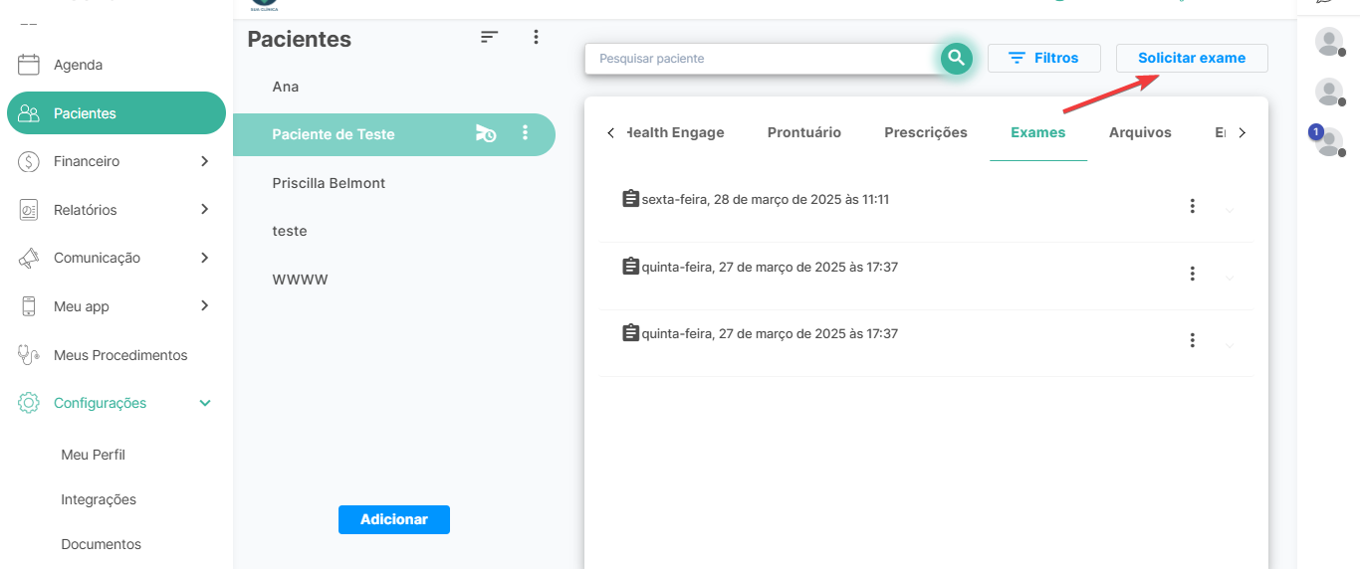The image size is (1360, 569).
Task: Open the patient list sort icon
Action: [489, 37]
